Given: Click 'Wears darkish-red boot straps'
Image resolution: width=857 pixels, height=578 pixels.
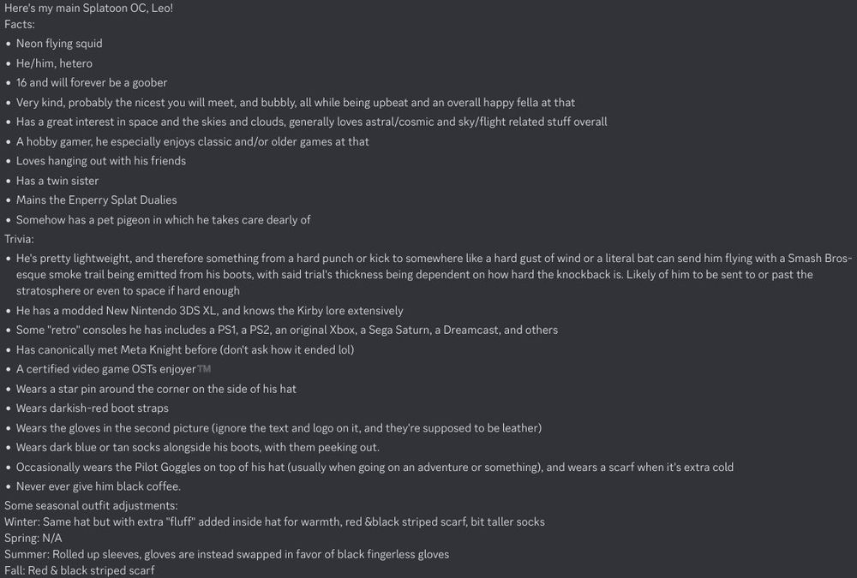Looking at the screenshot, I should pyautogui.click(x=93, y=408).
